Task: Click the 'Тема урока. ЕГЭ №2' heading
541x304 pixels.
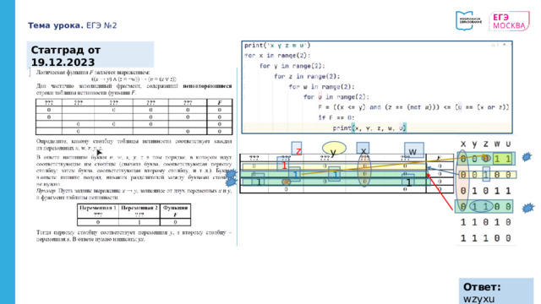Action: coord(73,25)
